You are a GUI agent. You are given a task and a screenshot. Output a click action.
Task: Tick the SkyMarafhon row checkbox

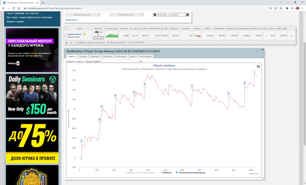66,35
